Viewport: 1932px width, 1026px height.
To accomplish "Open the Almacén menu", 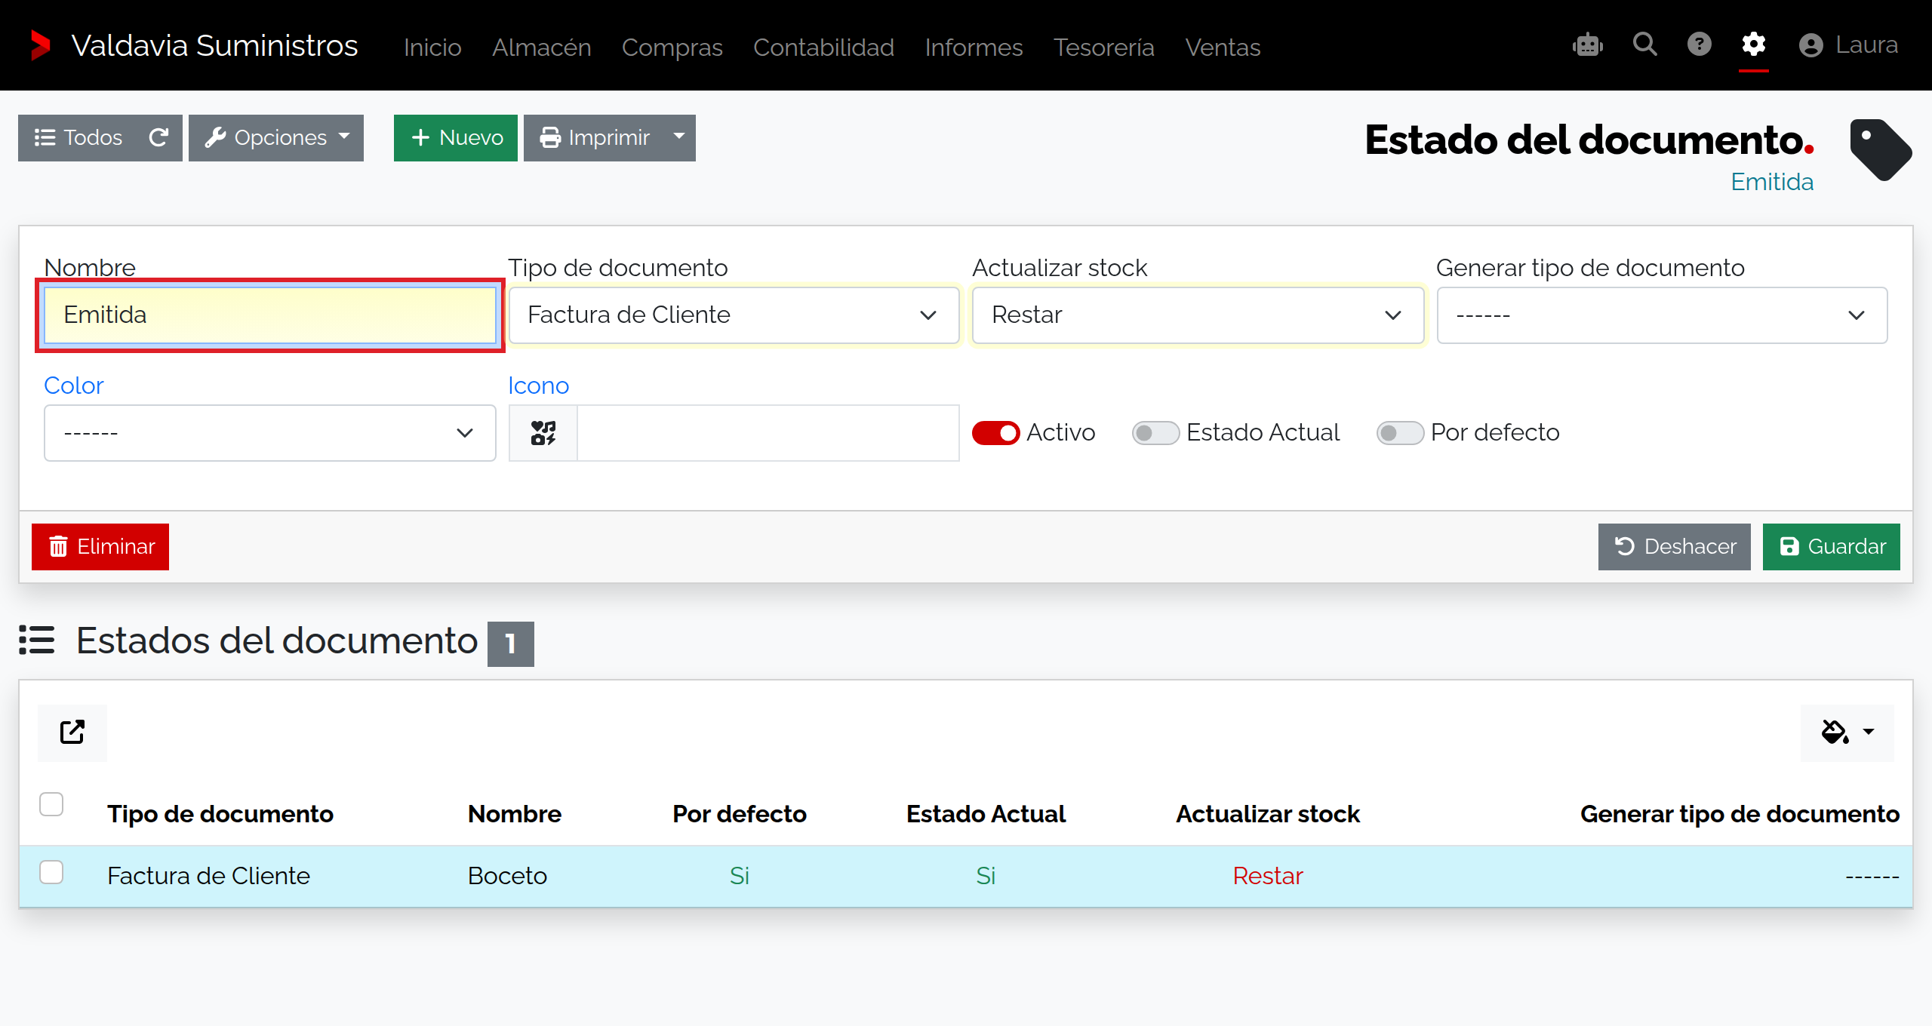I will tap(541, 47).
